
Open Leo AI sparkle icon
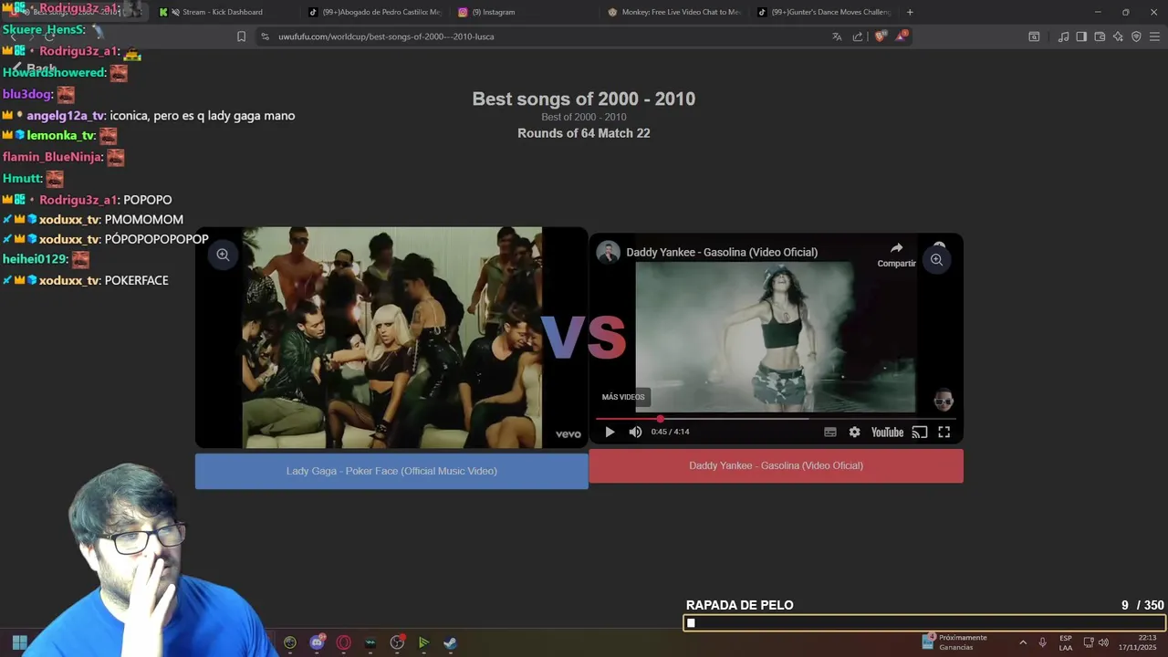[1118, 36]
